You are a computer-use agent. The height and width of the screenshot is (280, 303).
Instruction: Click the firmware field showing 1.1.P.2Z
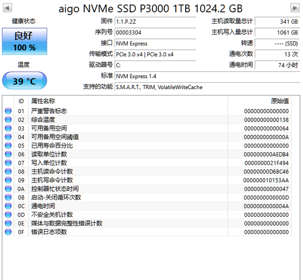(x=155, y=22)
